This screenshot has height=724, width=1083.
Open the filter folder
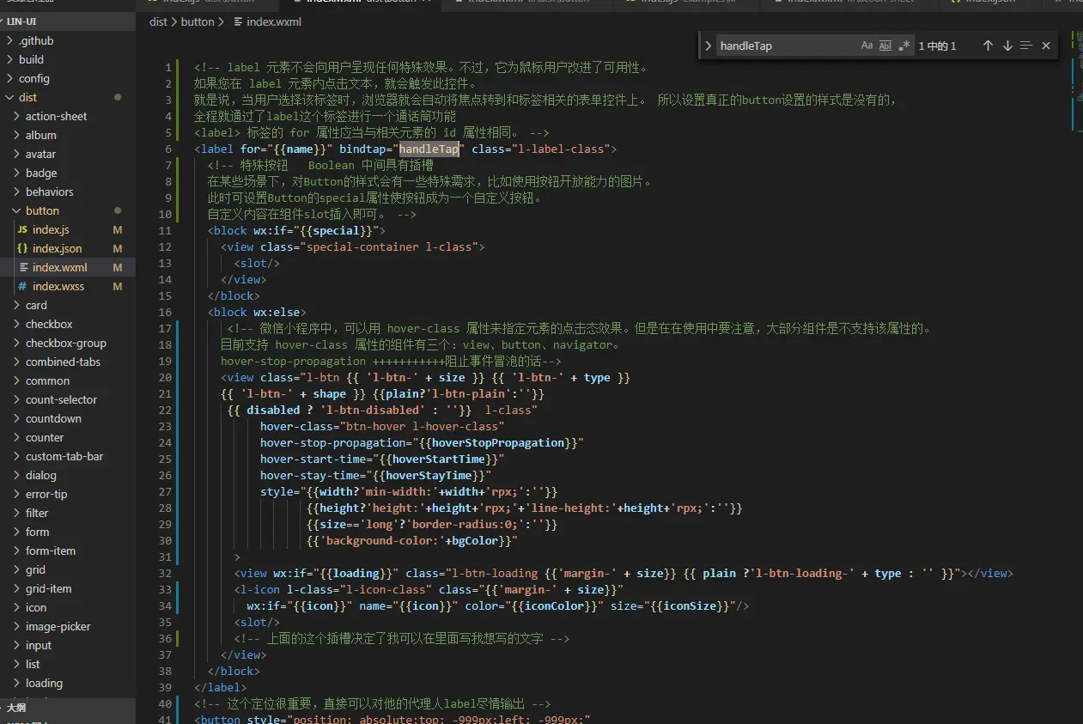(x=68, y=513)
